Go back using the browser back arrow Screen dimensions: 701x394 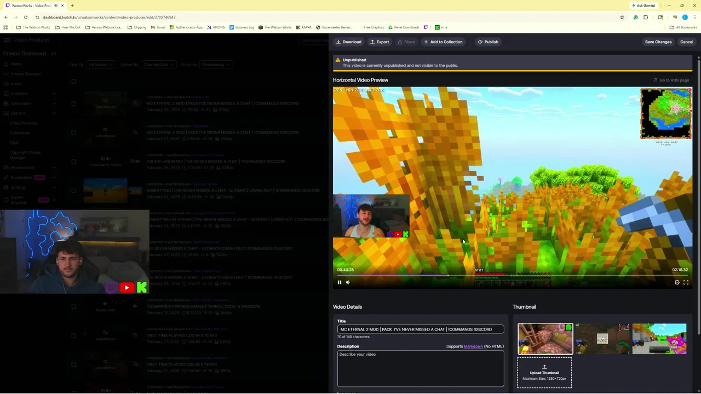click(6, 18)
